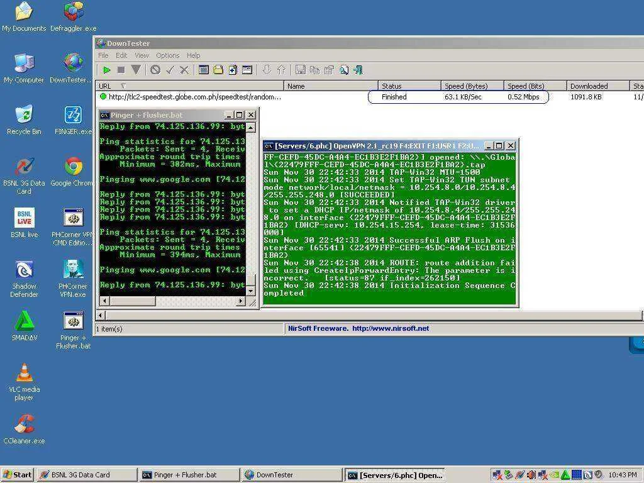
Task: Sort by the URL column header
Action: click(x=190, y=86)
